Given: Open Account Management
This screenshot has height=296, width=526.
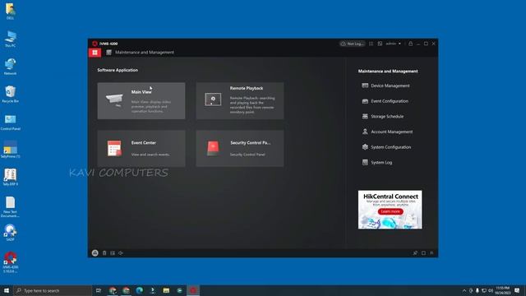Looking at the screenshot, I should pyautogui.click(x=387, y=132).
